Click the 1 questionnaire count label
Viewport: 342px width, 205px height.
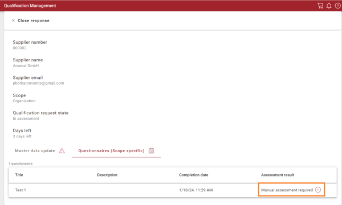(21, 164)
